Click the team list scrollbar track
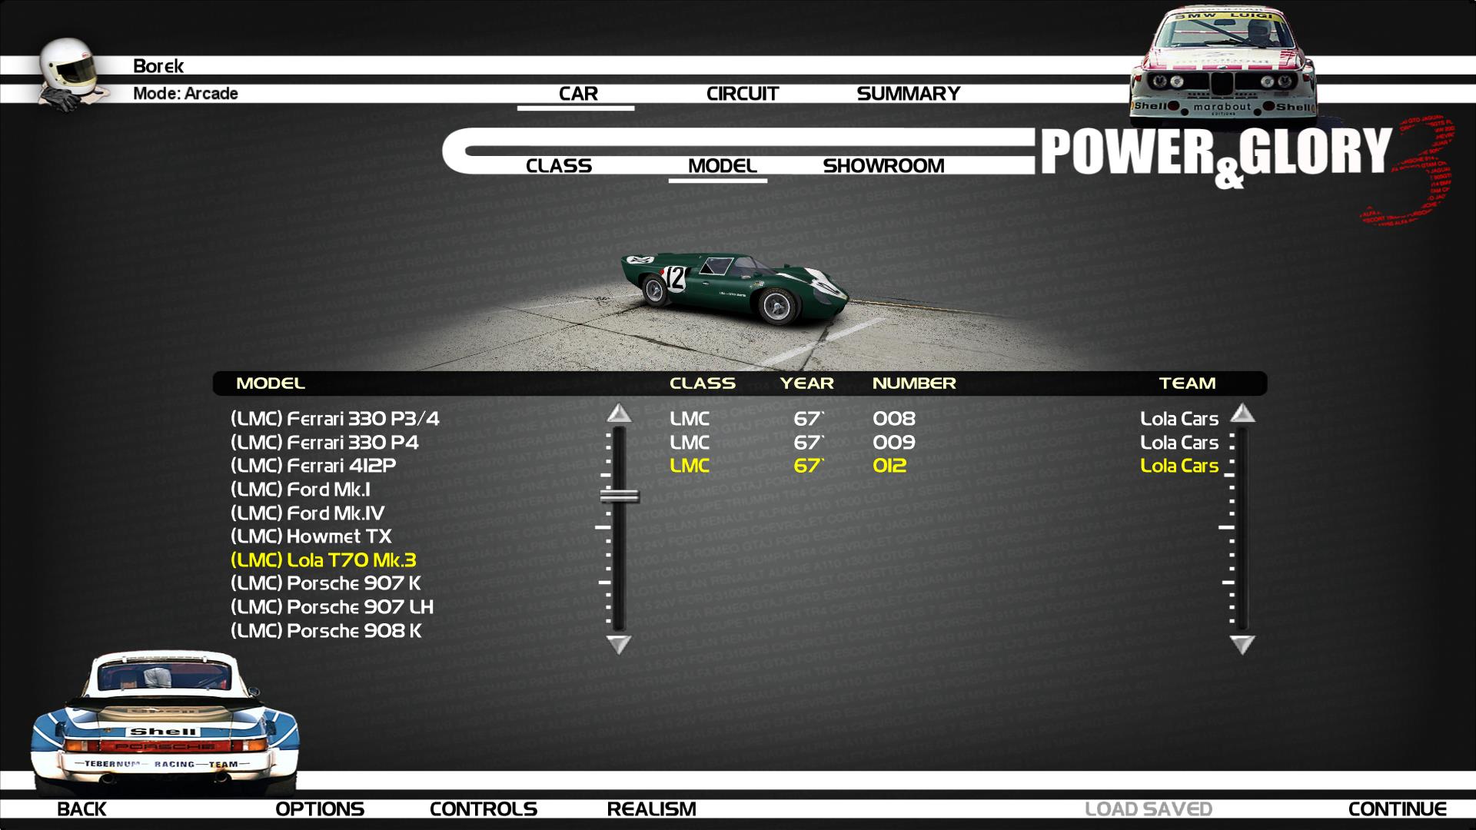This screenshot has height=830, width=1476. [x=1242, y=529]
